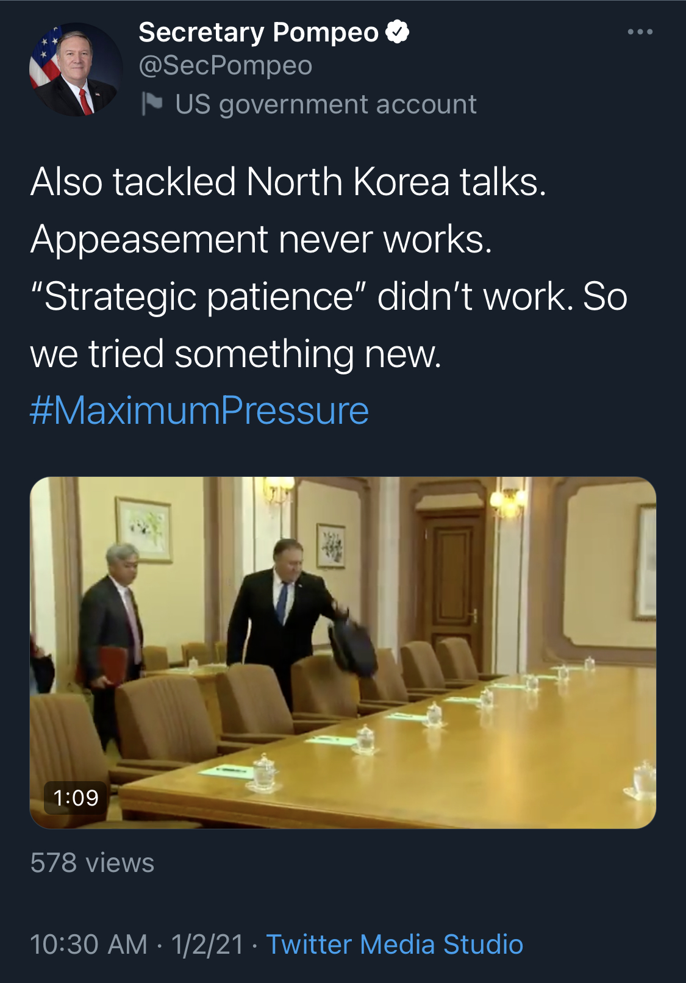Open the Secretary Pompeo profile picture
This screenshot has height=983, width=686.
[76, 70]
